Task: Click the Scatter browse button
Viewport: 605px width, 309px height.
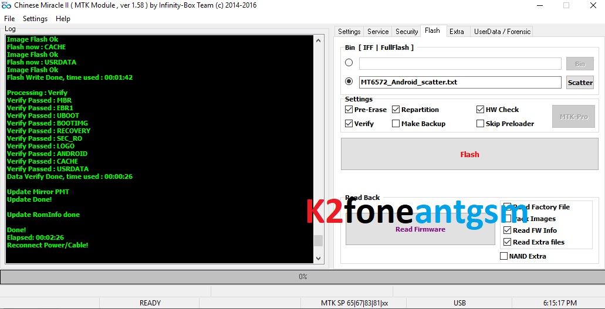Action: [x=580, y=83]
